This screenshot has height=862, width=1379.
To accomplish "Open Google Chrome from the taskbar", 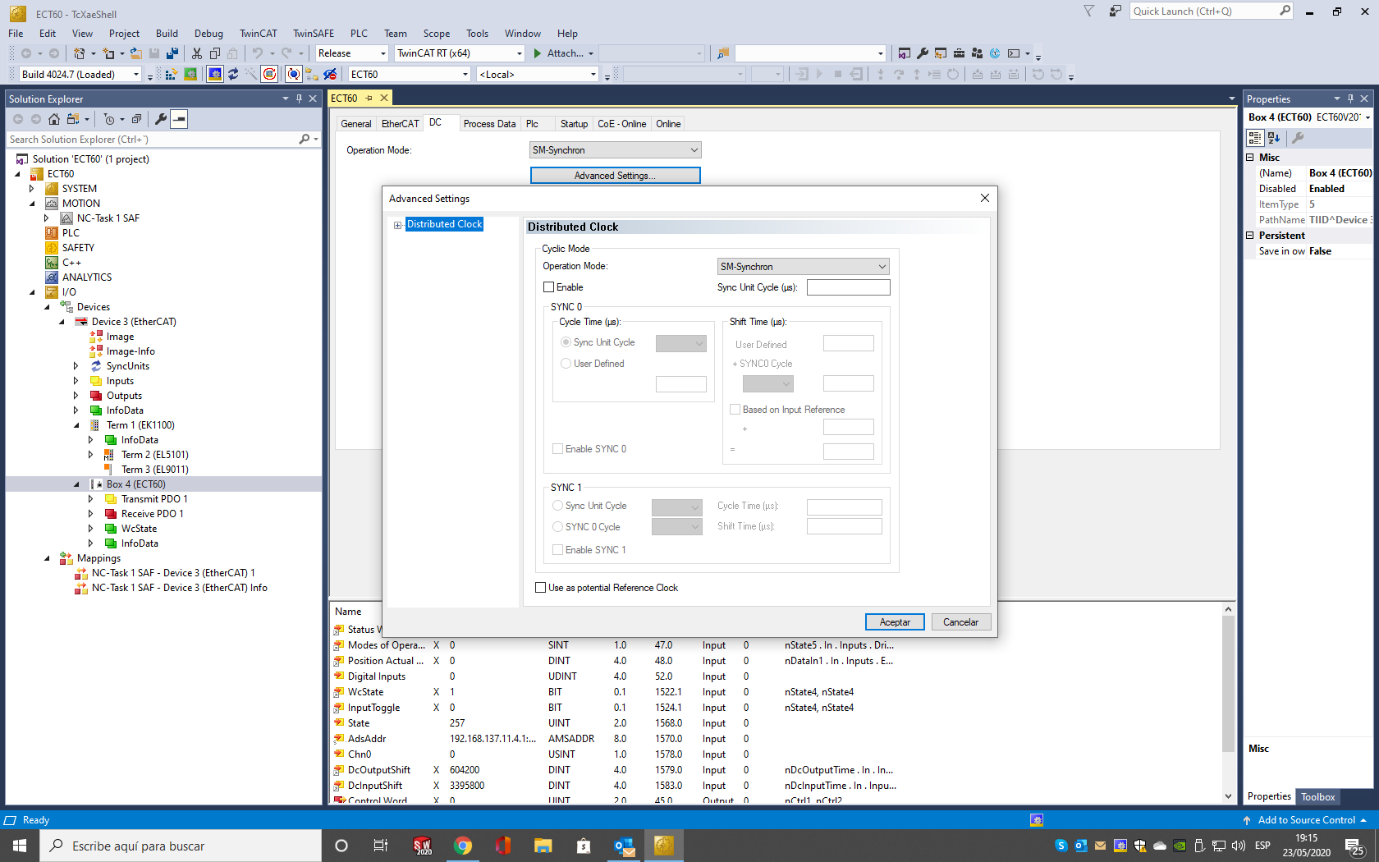I will (463, 846).
